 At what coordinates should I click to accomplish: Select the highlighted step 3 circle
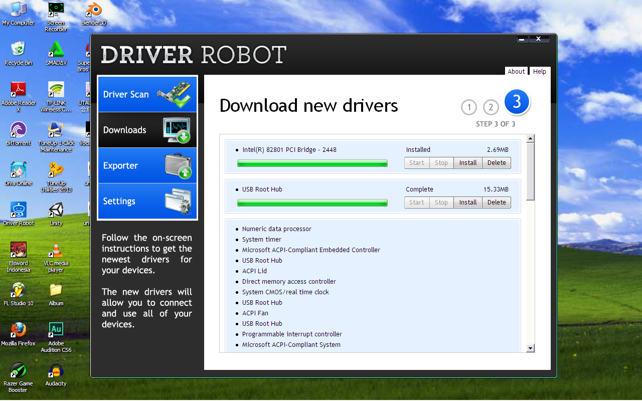517,102
